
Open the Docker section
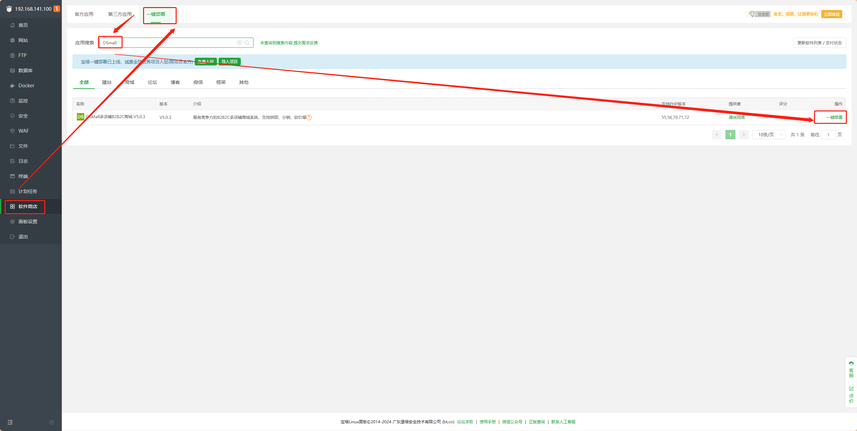[x=31, y=86]
